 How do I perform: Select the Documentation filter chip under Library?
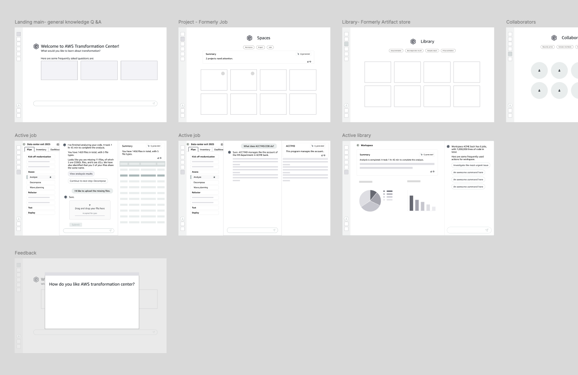coord(396,51)
